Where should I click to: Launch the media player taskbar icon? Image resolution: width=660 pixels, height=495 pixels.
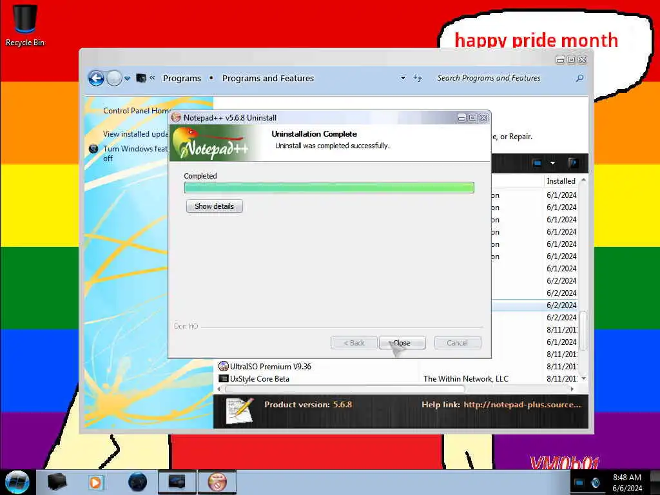[x=95, y=482]
